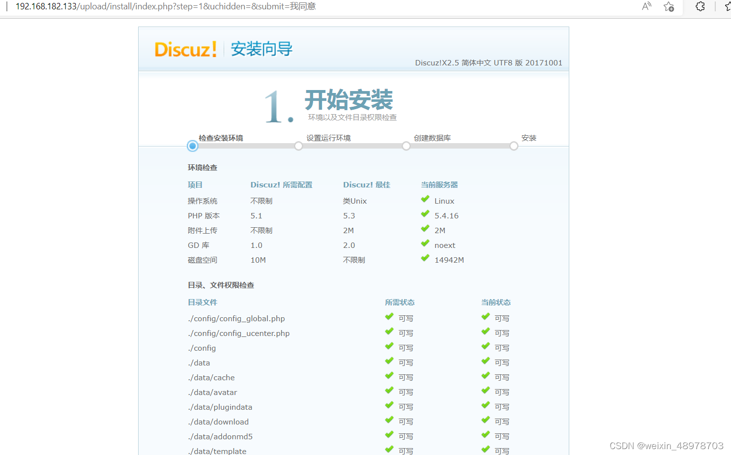The image size is (731, 455).
Task: Add page to favorites star icon
Action: [669, 6]
